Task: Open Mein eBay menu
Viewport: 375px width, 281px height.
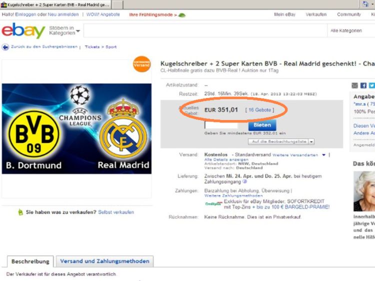Action: (284, 14)
